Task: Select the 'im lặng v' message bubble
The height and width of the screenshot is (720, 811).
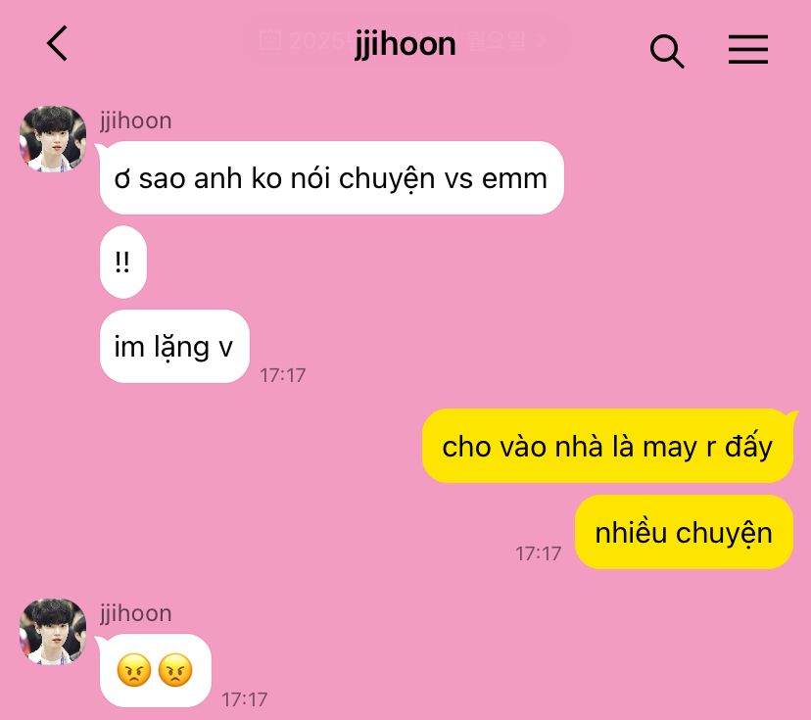Action: [x=174, y=347]
